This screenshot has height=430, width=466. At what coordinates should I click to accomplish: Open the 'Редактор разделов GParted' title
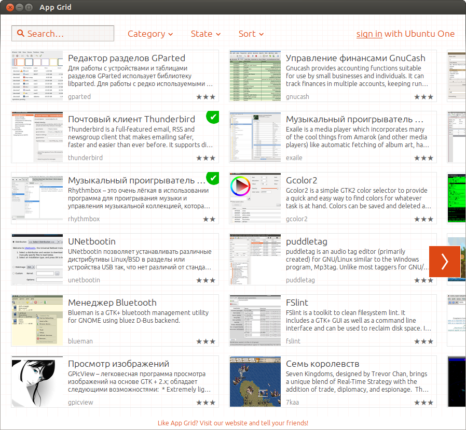coord(127,58)
